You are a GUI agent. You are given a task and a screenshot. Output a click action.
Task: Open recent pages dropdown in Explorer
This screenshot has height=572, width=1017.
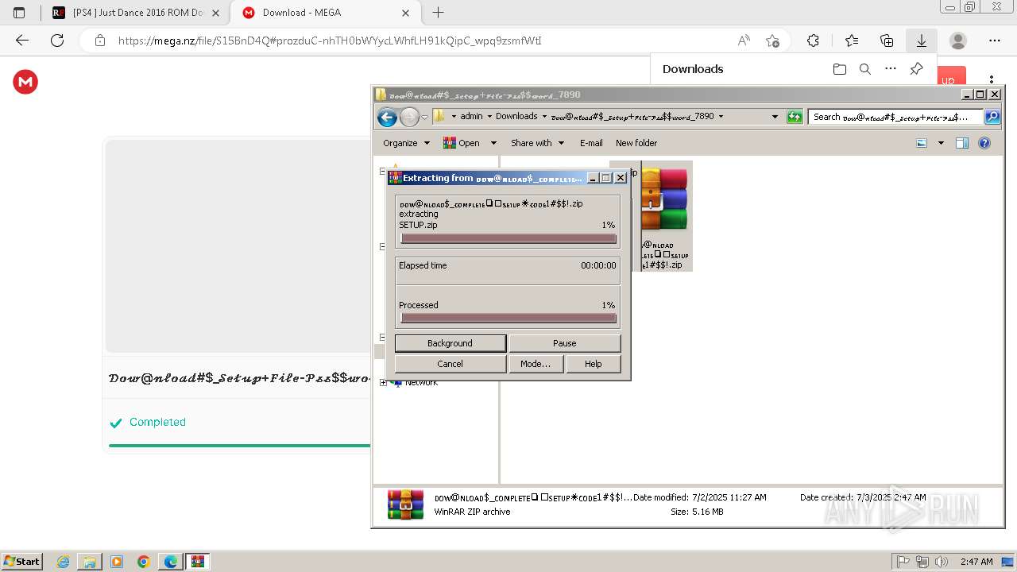pos(424,118)
